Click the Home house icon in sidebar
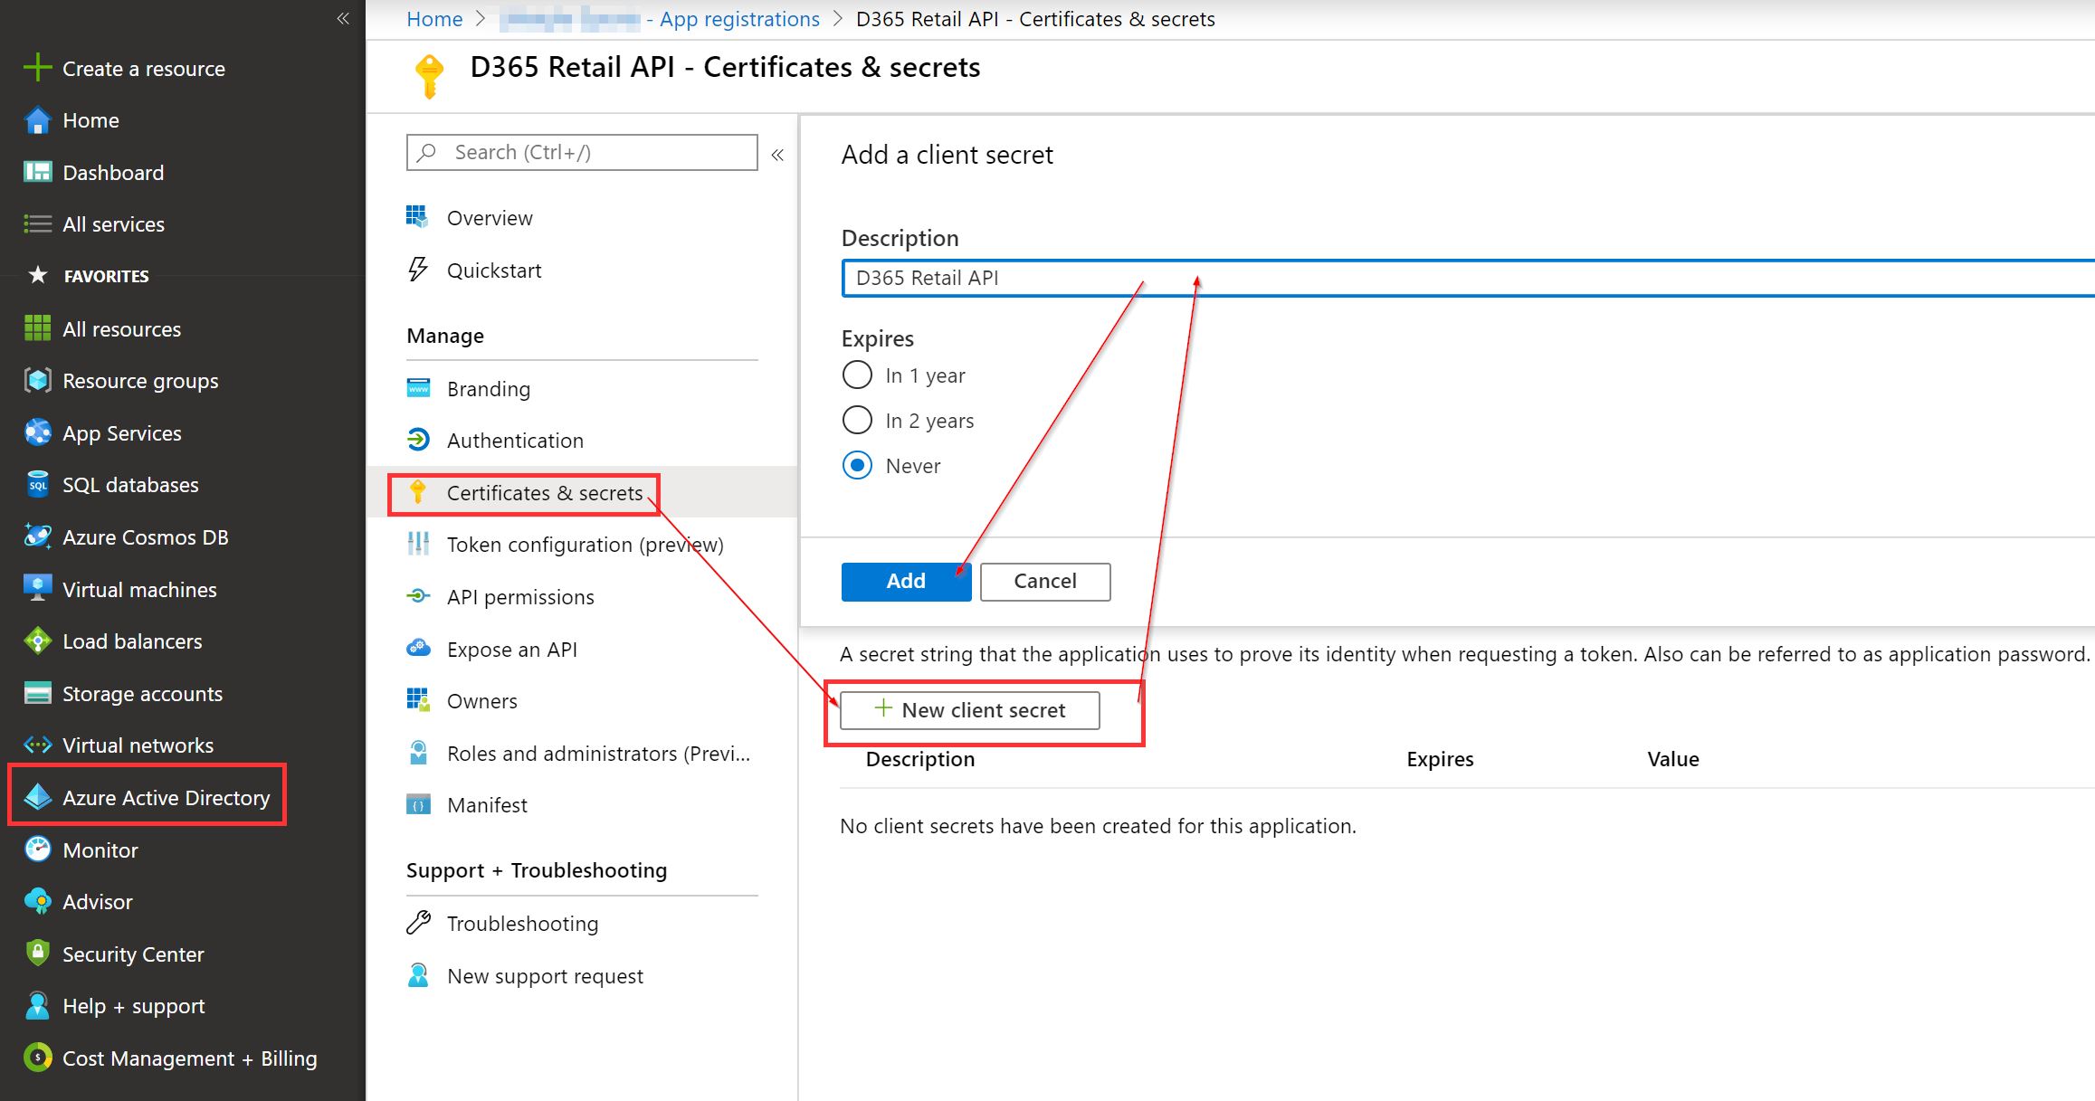This screenshot has height=1101, width=2095. (x=37, y=120)
